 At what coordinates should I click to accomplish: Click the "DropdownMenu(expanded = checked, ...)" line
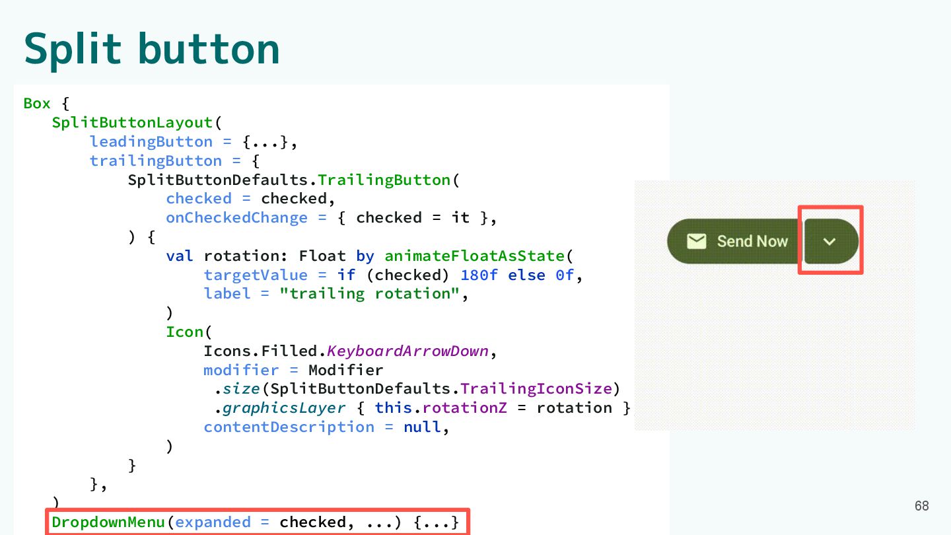click(256, 522)
